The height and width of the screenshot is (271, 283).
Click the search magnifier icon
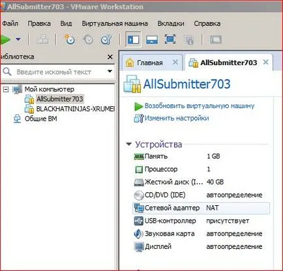point(7,72)
